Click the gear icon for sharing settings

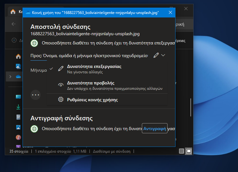pos(61,100)
